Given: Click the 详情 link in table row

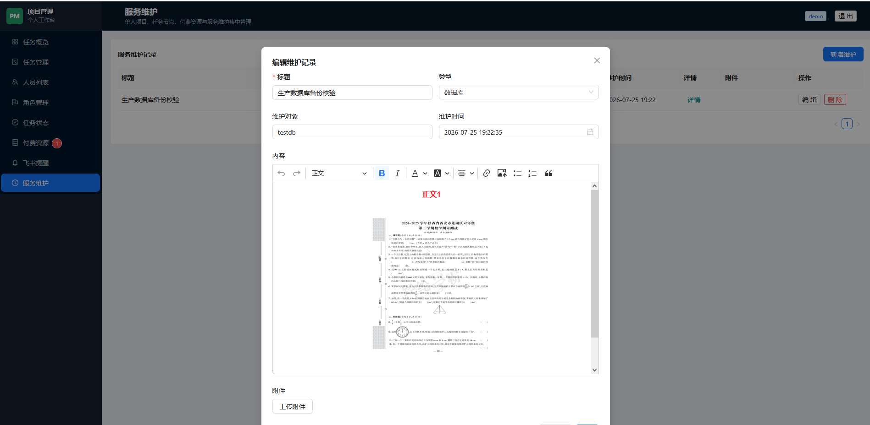Looking at the screenshot, I should pyautogui.click(x=693, y=100).
